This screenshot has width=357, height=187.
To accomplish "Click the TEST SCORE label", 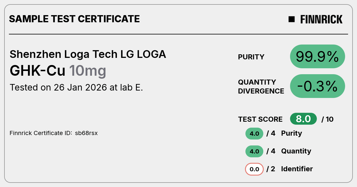I will pyautogui.click(x=260, y=119).
